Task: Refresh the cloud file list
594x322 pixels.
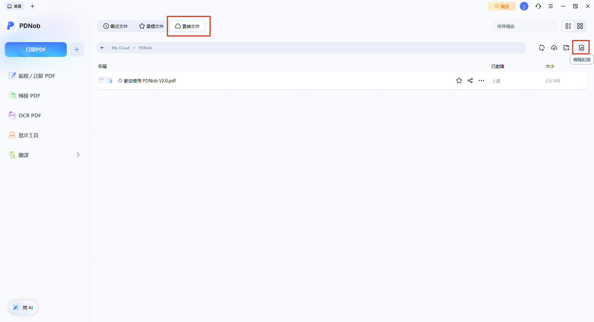Action: pos(542,48)
